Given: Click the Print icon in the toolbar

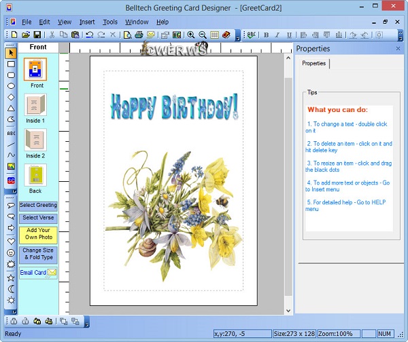Looking at the screenshot, I should [x=139, y=35].
